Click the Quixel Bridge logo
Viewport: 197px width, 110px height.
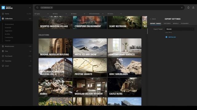coord(7,8)
